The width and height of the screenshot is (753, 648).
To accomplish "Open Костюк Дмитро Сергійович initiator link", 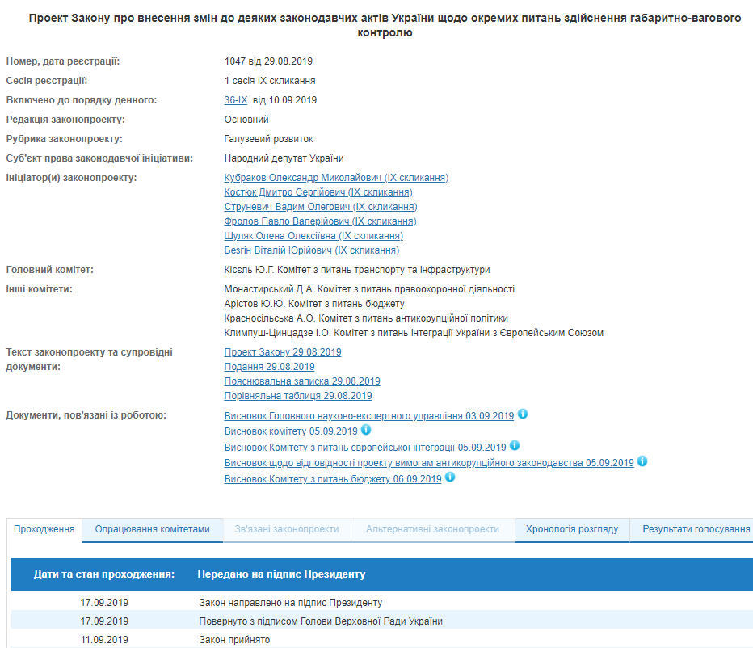I will tap(318, 192).
